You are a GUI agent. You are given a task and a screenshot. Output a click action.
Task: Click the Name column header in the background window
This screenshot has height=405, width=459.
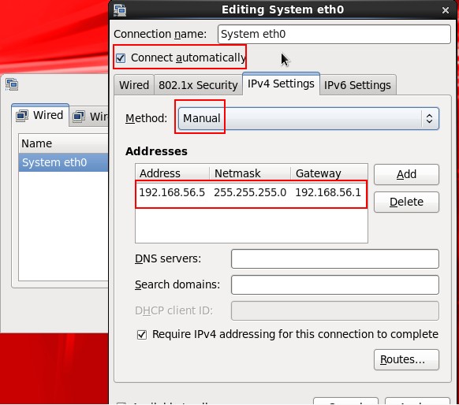click(64, 143)
